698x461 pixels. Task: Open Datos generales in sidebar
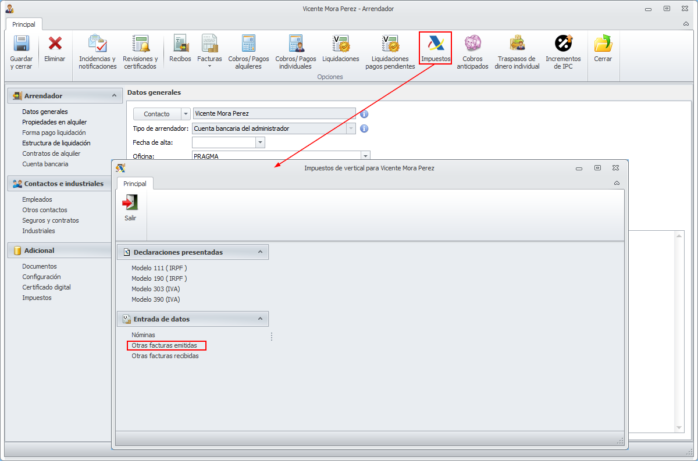(45, 112)
